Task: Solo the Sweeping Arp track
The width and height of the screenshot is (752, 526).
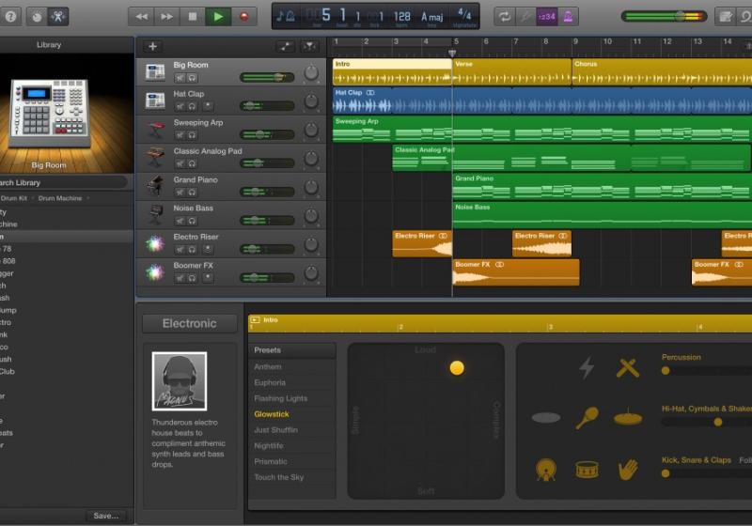Action: [x=192, y=134]
